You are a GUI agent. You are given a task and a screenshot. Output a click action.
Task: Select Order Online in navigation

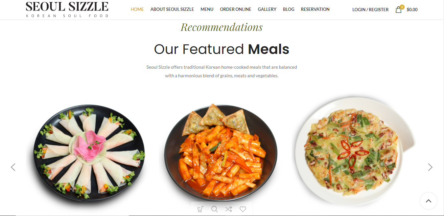point(236,9)
